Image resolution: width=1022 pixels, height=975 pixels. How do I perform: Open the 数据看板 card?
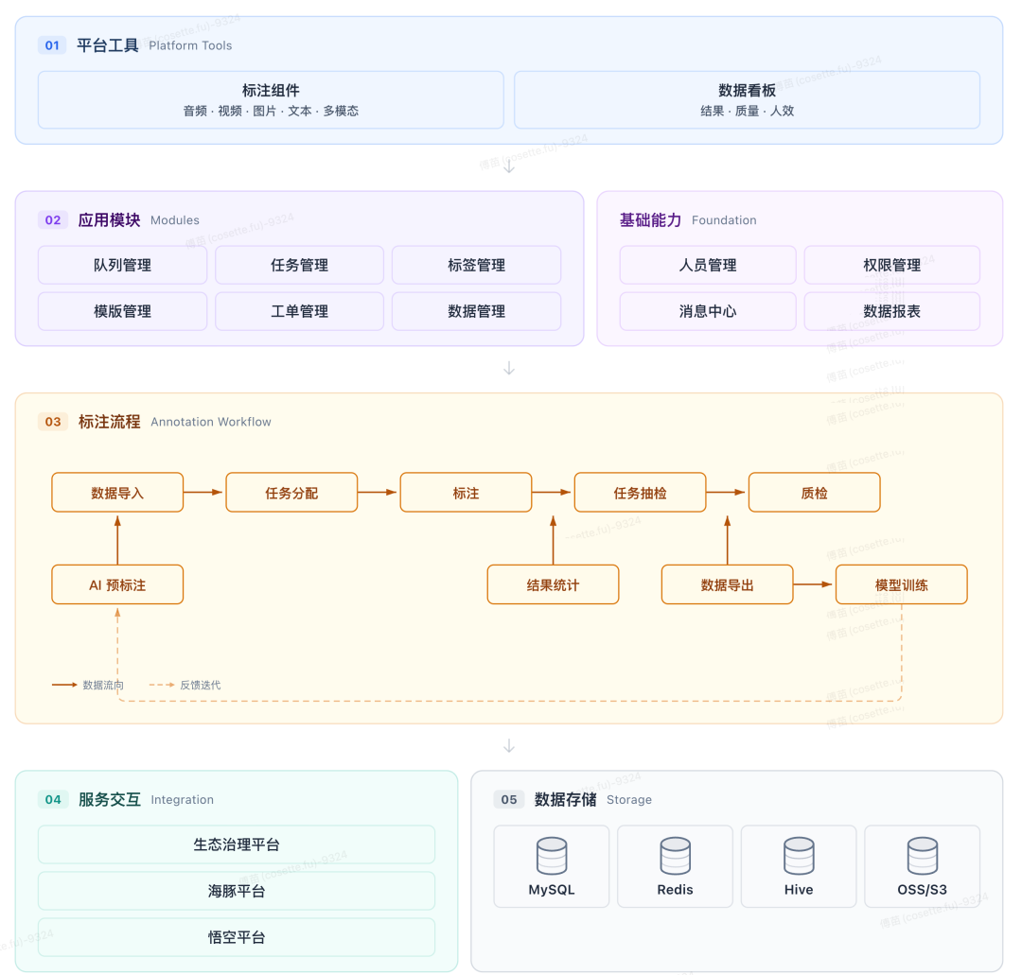(x=747, y=99)
